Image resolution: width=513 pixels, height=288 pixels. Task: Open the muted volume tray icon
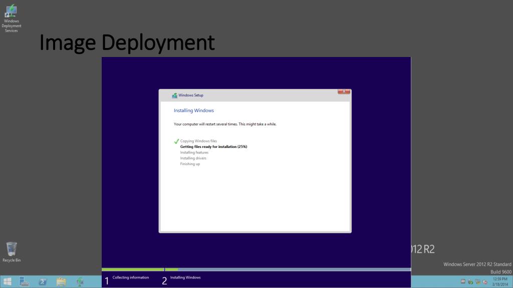coord(485,281)
